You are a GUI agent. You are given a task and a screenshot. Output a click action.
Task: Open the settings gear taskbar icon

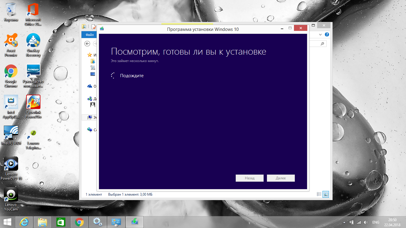coord(97,222)
